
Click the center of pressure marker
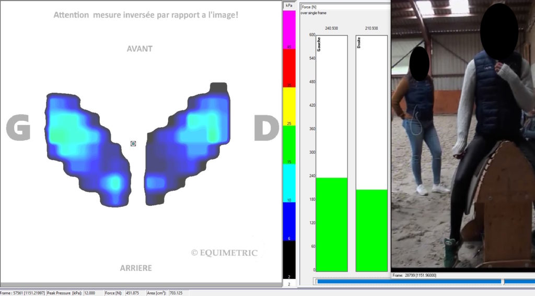pyautogui.click(x=133, y=143)
